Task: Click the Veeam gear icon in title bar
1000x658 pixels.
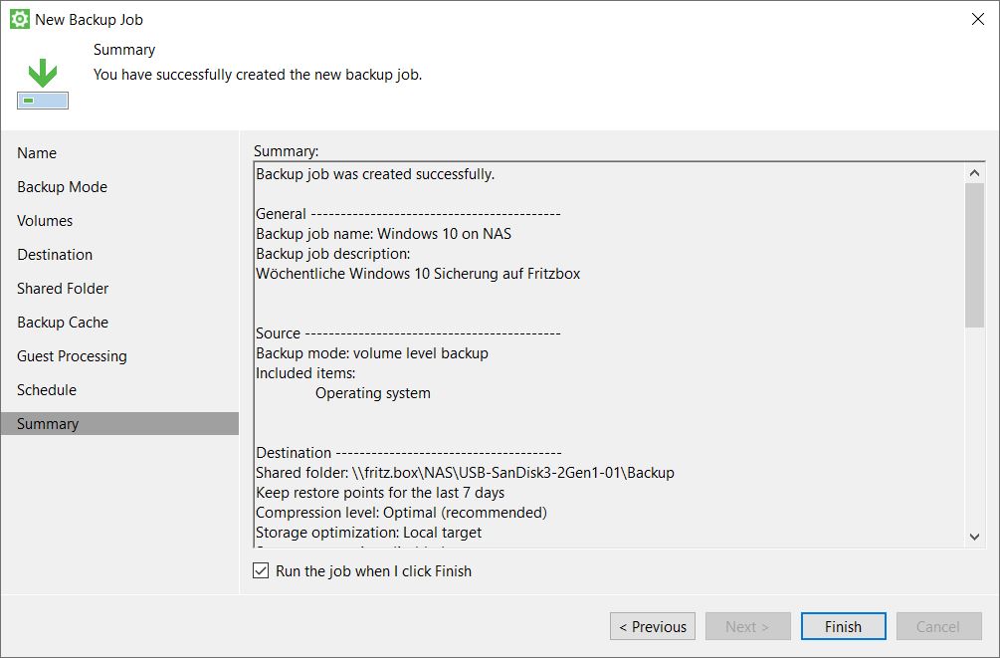Action: tap(19, 19)
